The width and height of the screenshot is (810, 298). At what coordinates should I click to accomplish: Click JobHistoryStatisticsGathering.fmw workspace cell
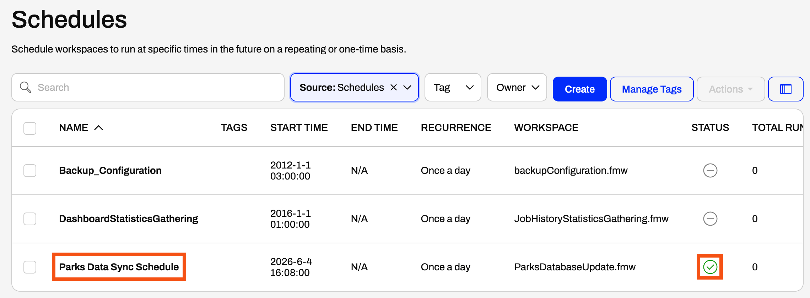[591, 219]
